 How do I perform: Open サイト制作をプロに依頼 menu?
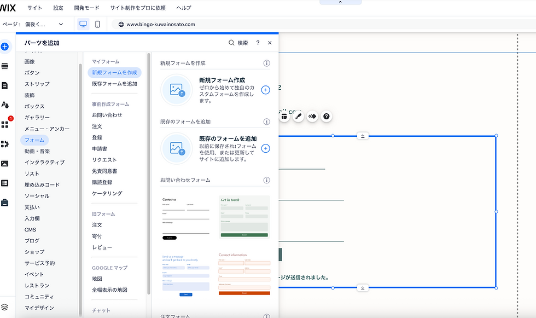click(138, 8)
